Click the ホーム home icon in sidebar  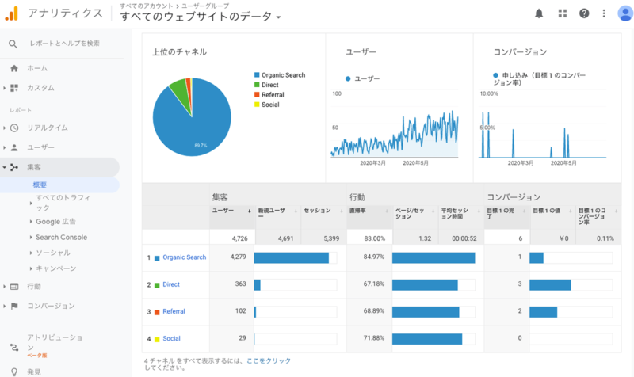pyautogui.click(x=14, y=68)
